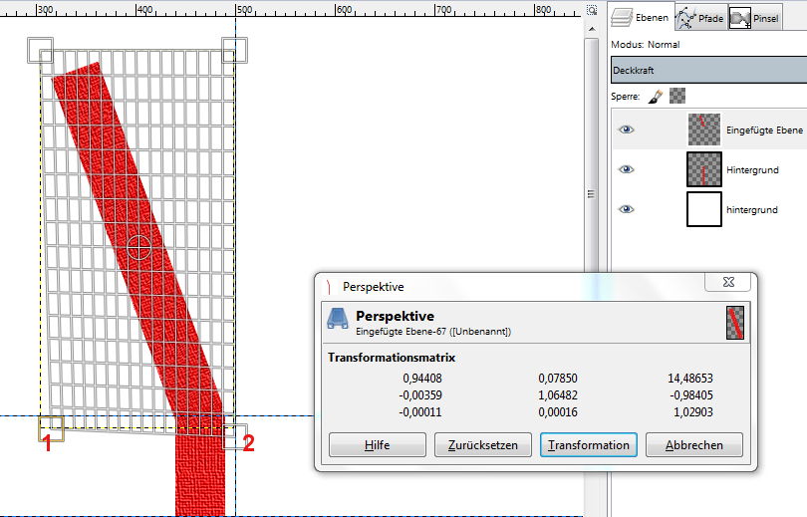
Task: Click the layer preview in Perspektive dialog header
Action: [735, 323]
